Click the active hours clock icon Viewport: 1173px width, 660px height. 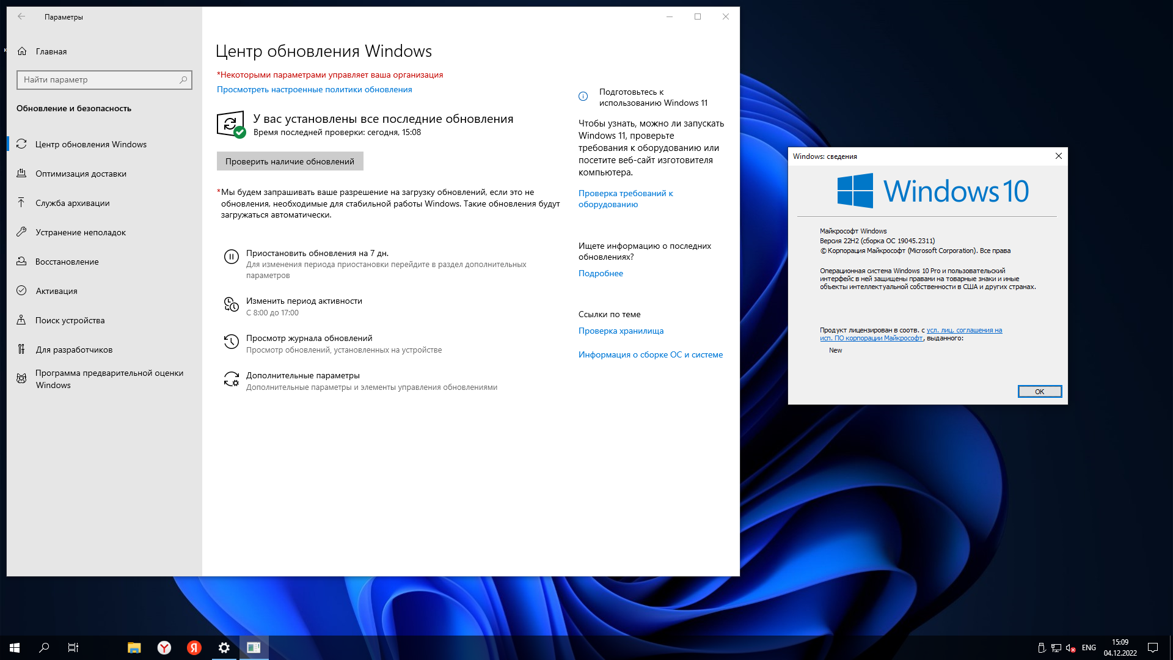coord(231,304)
